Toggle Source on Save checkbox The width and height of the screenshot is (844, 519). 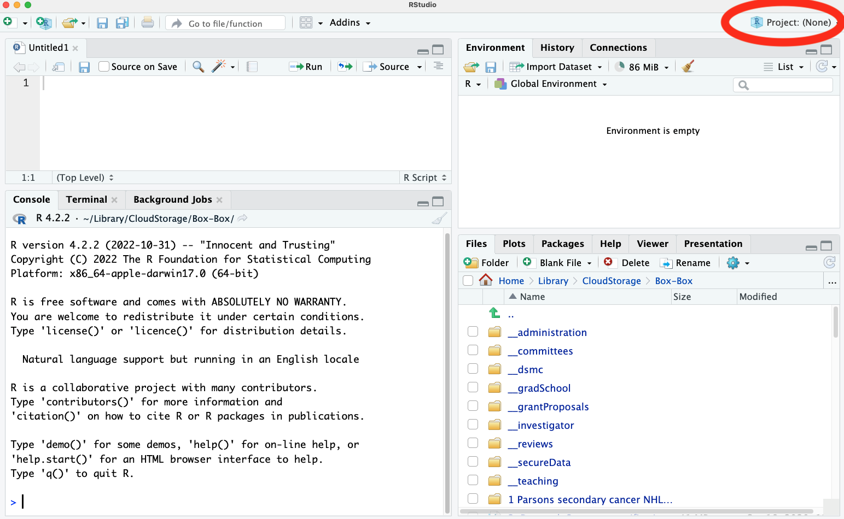[104, 67]
